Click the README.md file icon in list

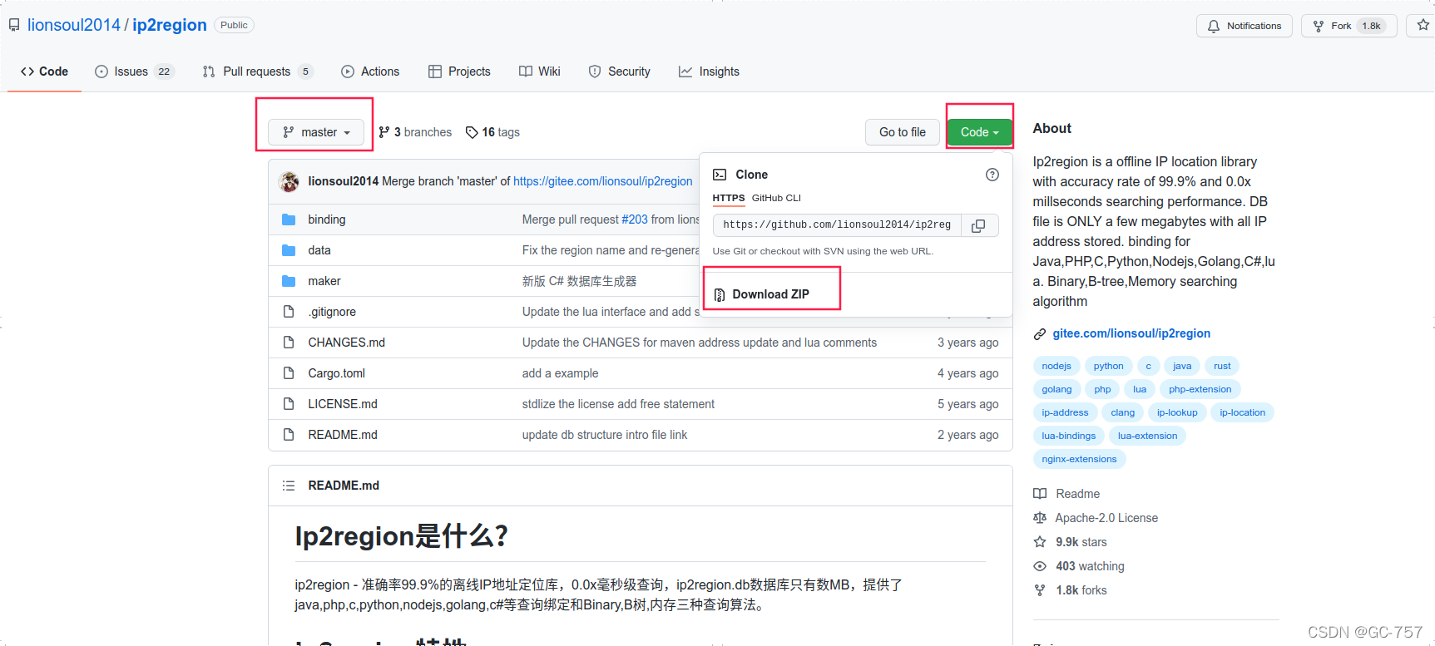click(289, 435)
